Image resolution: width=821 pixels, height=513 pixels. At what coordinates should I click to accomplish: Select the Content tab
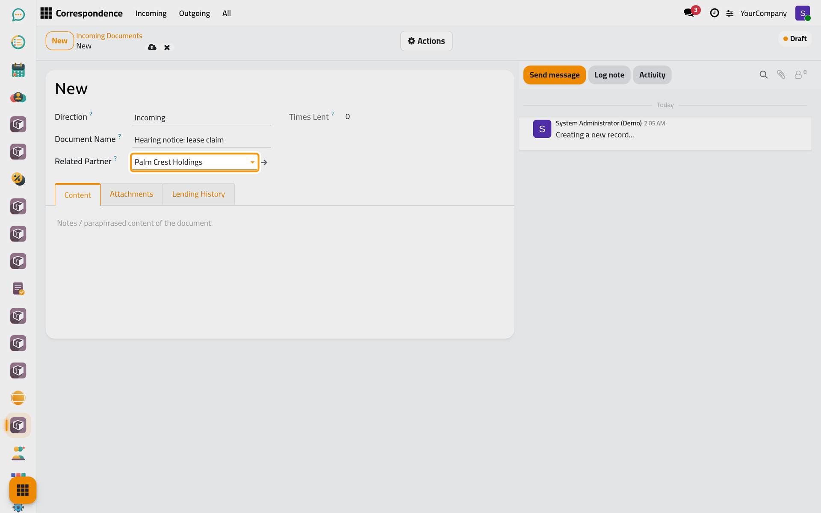(78, 195)
